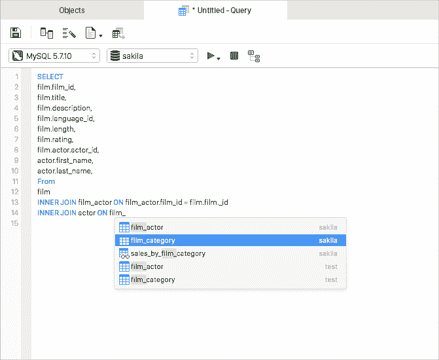
Task: Click film.title, on line 3
Action: point(52,98)
